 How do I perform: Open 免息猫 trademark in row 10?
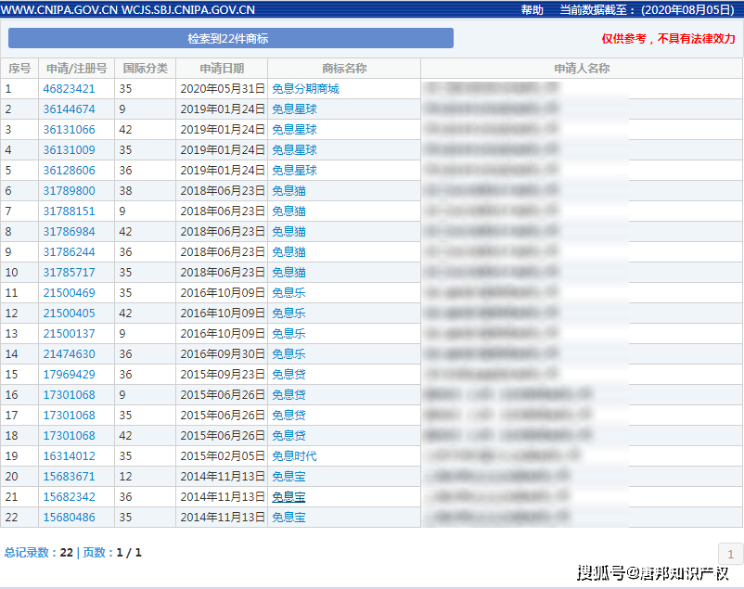click(289, 273)
